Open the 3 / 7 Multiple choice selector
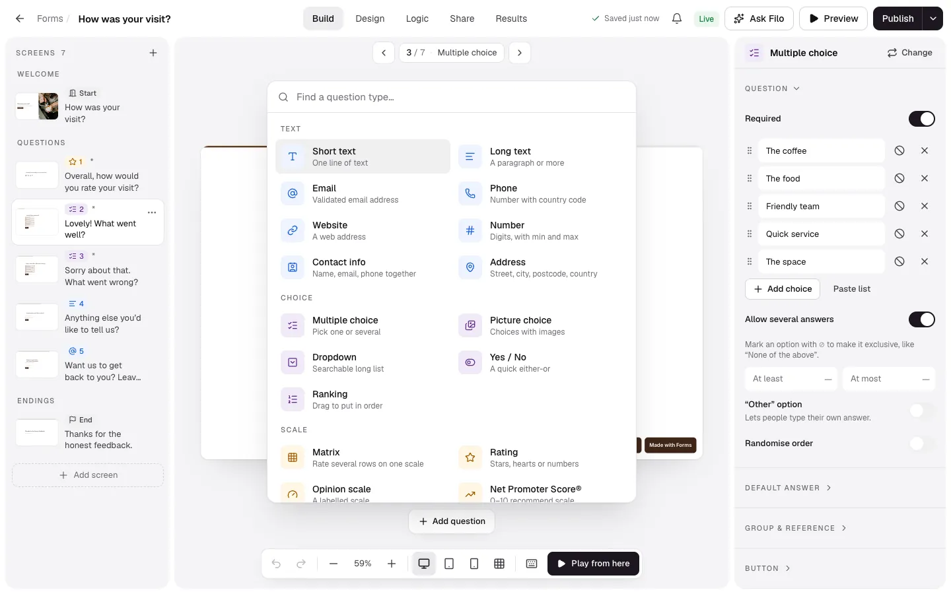This screenshot has width=951, height=594. pos(452,53)
